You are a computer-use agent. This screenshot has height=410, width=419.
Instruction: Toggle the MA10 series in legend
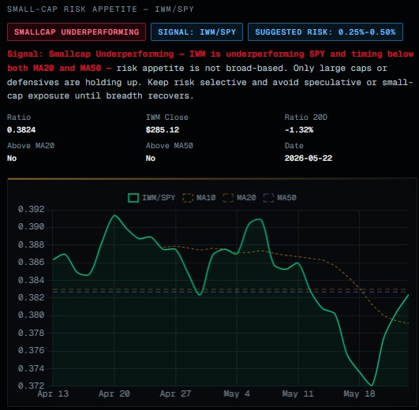click(199, 198)
